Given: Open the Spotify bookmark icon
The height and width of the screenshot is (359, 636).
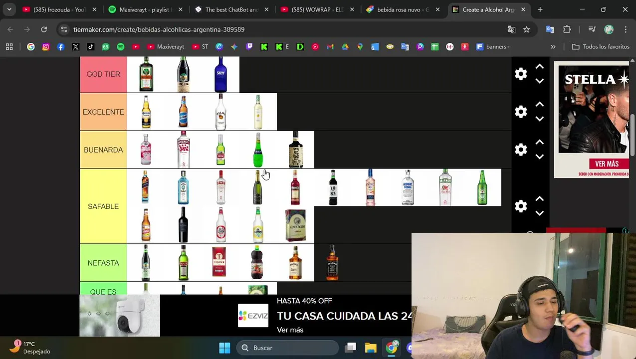Looking at the screenshot, I should click(121, 46).
